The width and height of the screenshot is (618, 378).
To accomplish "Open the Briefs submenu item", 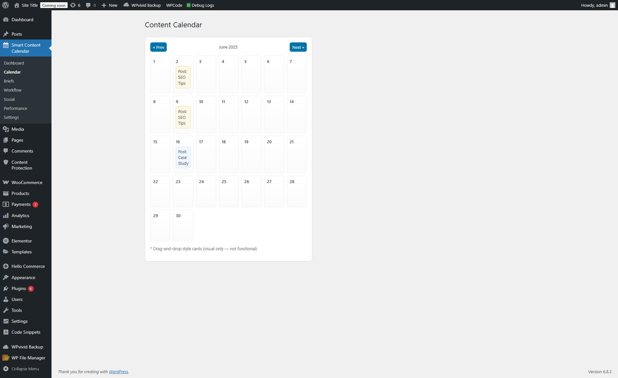I will coord(9,81).
